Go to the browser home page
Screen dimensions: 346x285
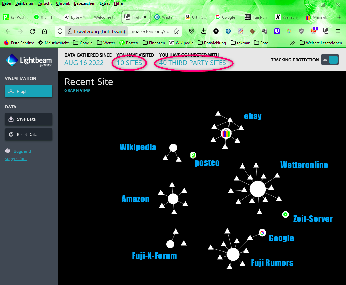coord(44,31)
